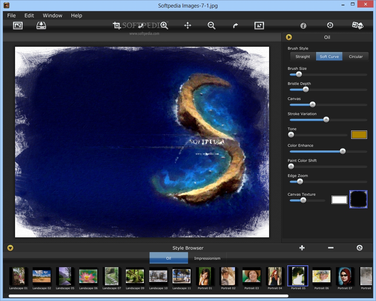The height and width of the screenshot is (301, 376).
Task: Select the Landscape 09 style preset
Action: pyautogui.click(x=135, y=278)
